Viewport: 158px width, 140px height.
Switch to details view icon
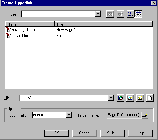138,14
